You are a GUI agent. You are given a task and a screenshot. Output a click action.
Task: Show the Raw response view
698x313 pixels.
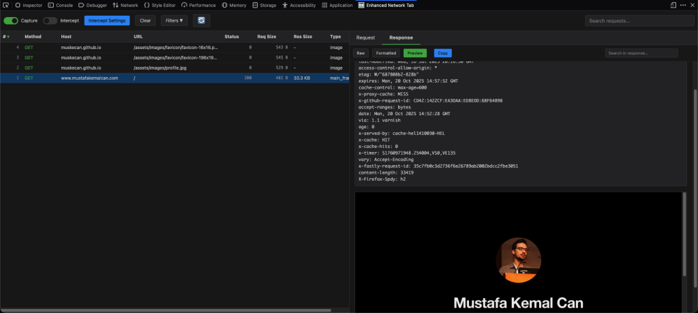(x=361, y=53)
